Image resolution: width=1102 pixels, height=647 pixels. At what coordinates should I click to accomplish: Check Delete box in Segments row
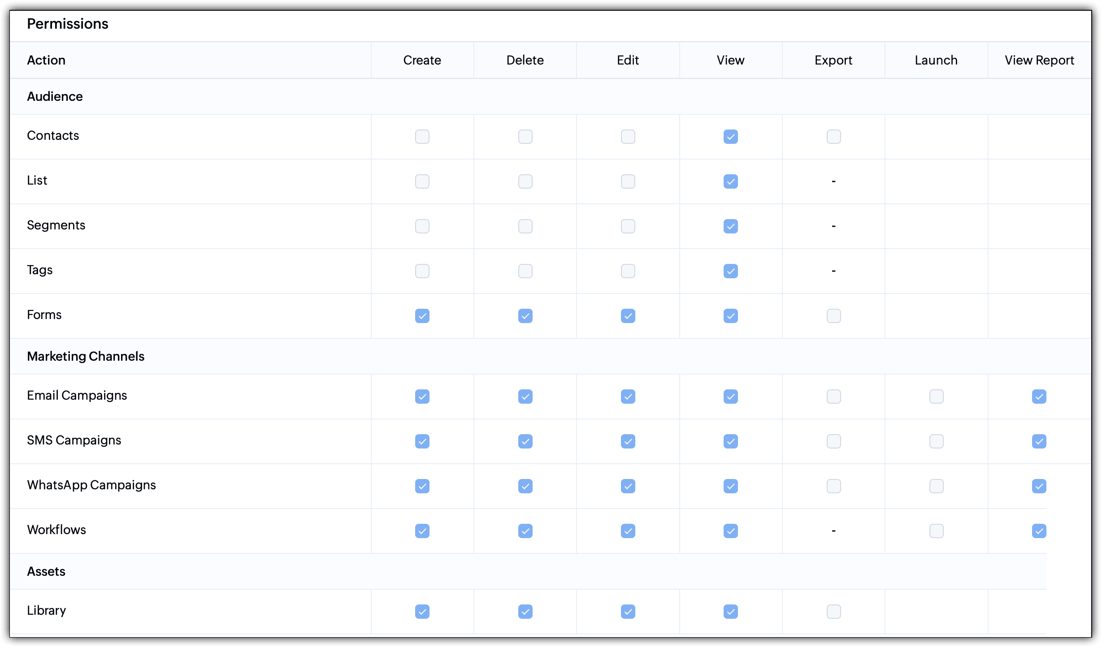point(525,226)
